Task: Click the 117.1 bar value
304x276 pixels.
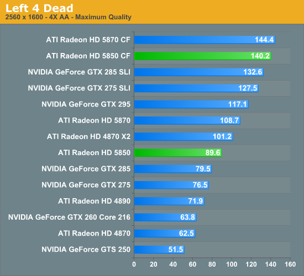Action: coord(238,104)
